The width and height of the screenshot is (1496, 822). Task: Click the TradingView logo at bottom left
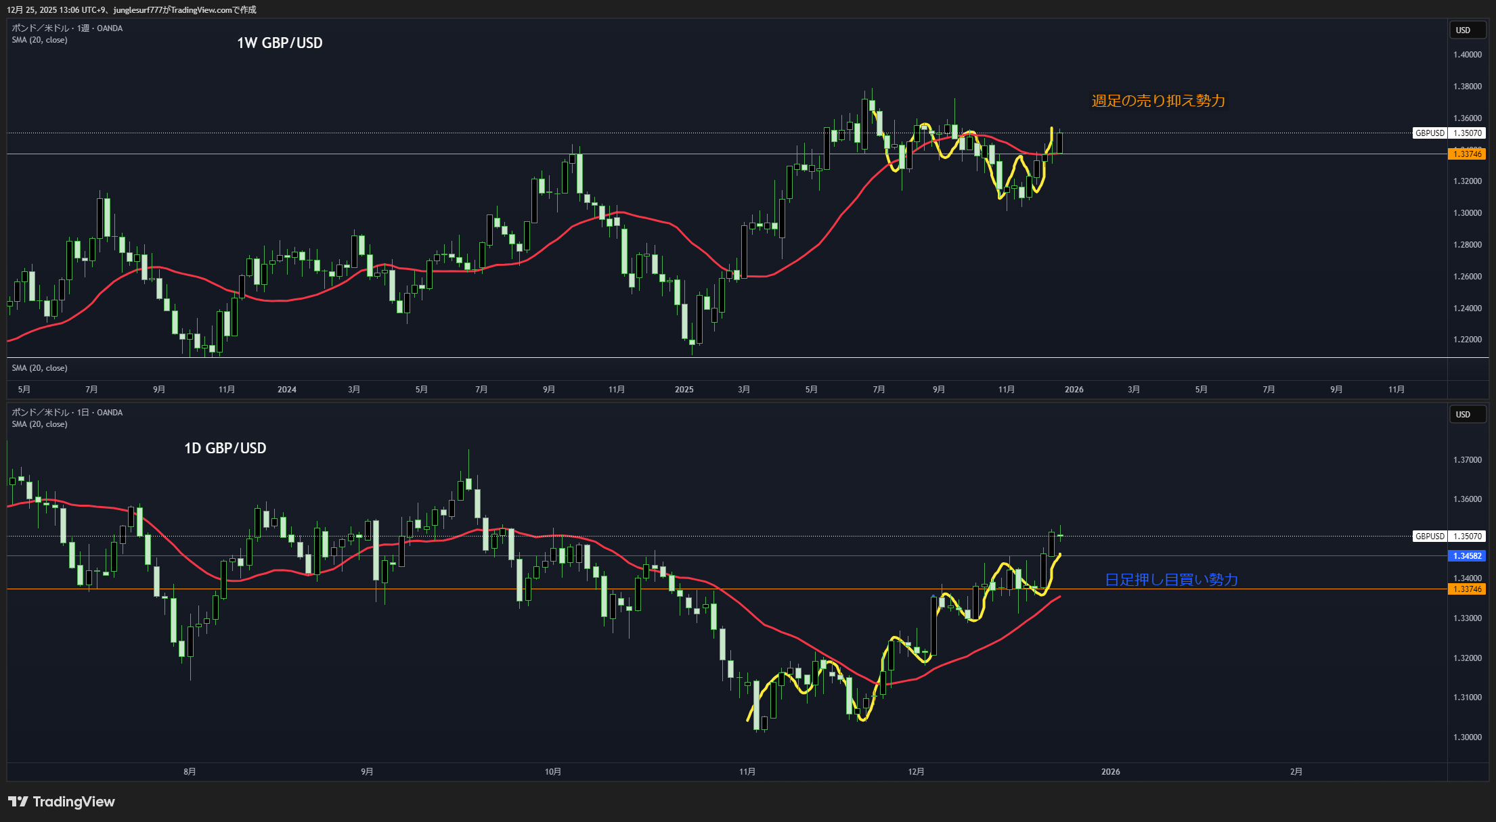pos(62,802)
